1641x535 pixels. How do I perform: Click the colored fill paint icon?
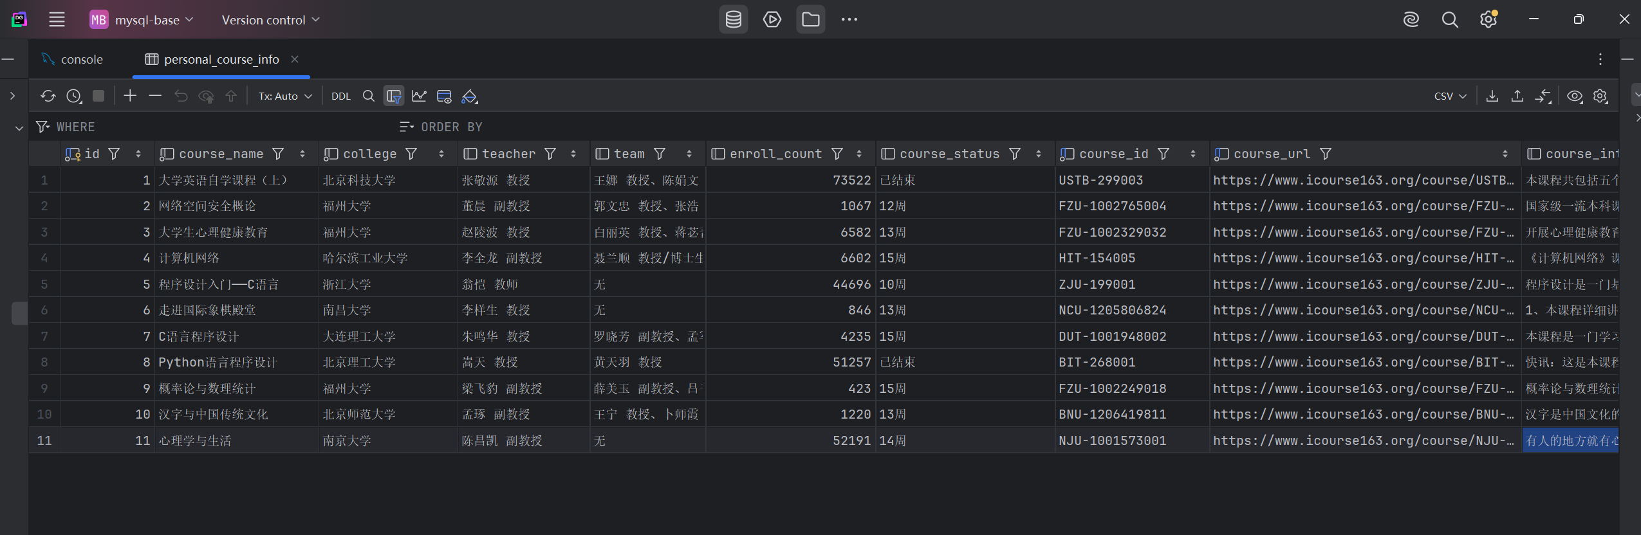[x=470, y=96]
